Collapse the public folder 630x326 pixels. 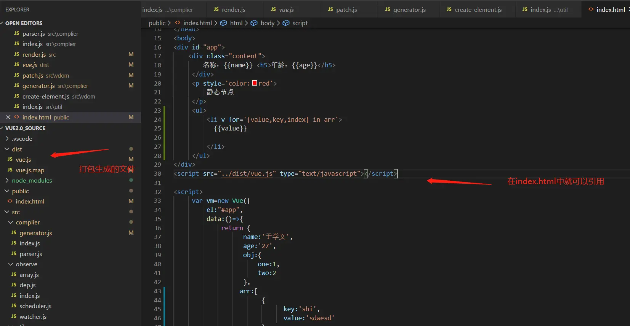pos(7,191)
